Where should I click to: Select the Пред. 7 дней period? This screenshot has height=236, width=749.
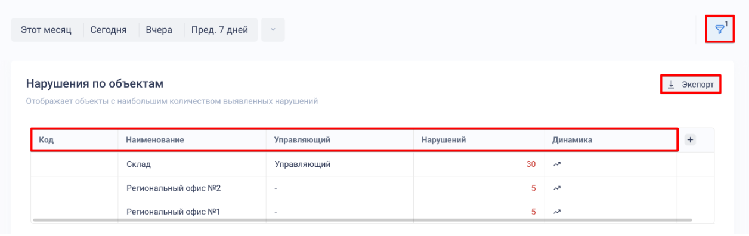pyautogui.click(x=219, y=30)
